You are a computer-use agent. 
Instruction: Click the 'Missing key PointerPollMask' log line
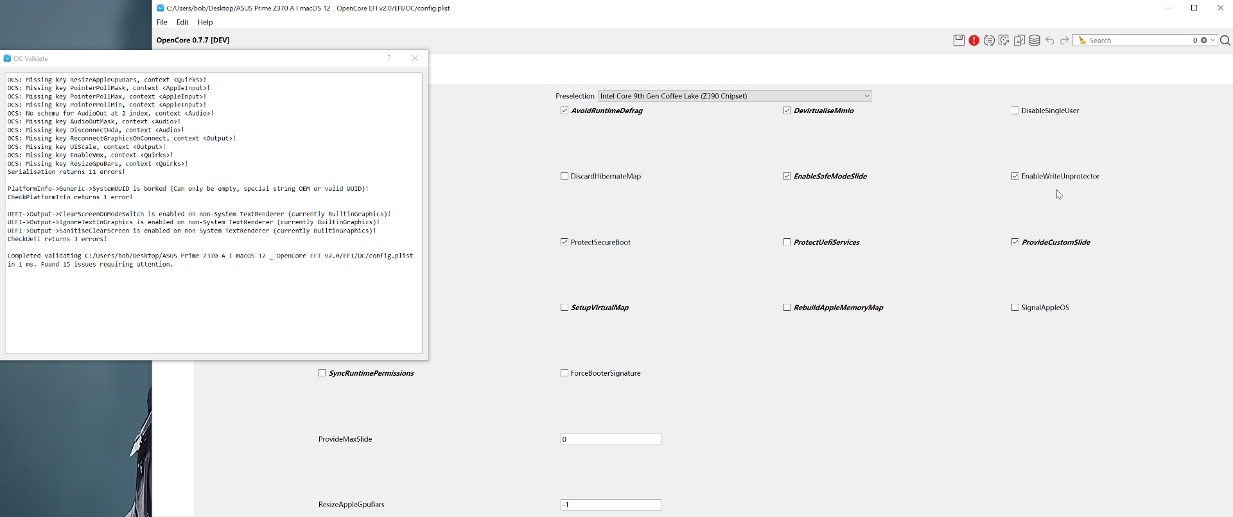109,89
